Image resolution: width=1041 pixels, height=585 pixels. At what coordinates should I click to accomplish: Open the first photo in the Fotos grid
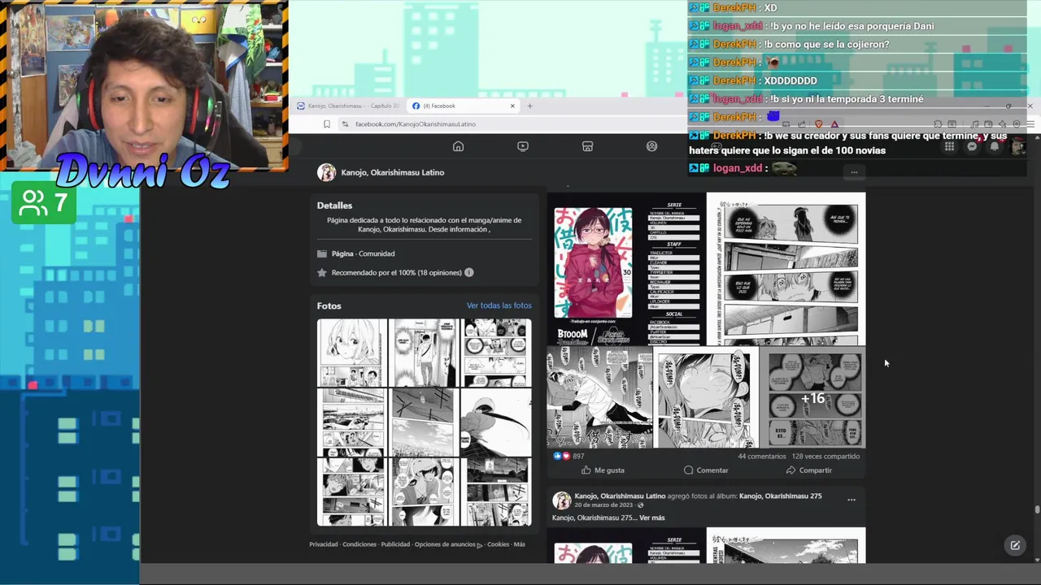click(351, 353)
